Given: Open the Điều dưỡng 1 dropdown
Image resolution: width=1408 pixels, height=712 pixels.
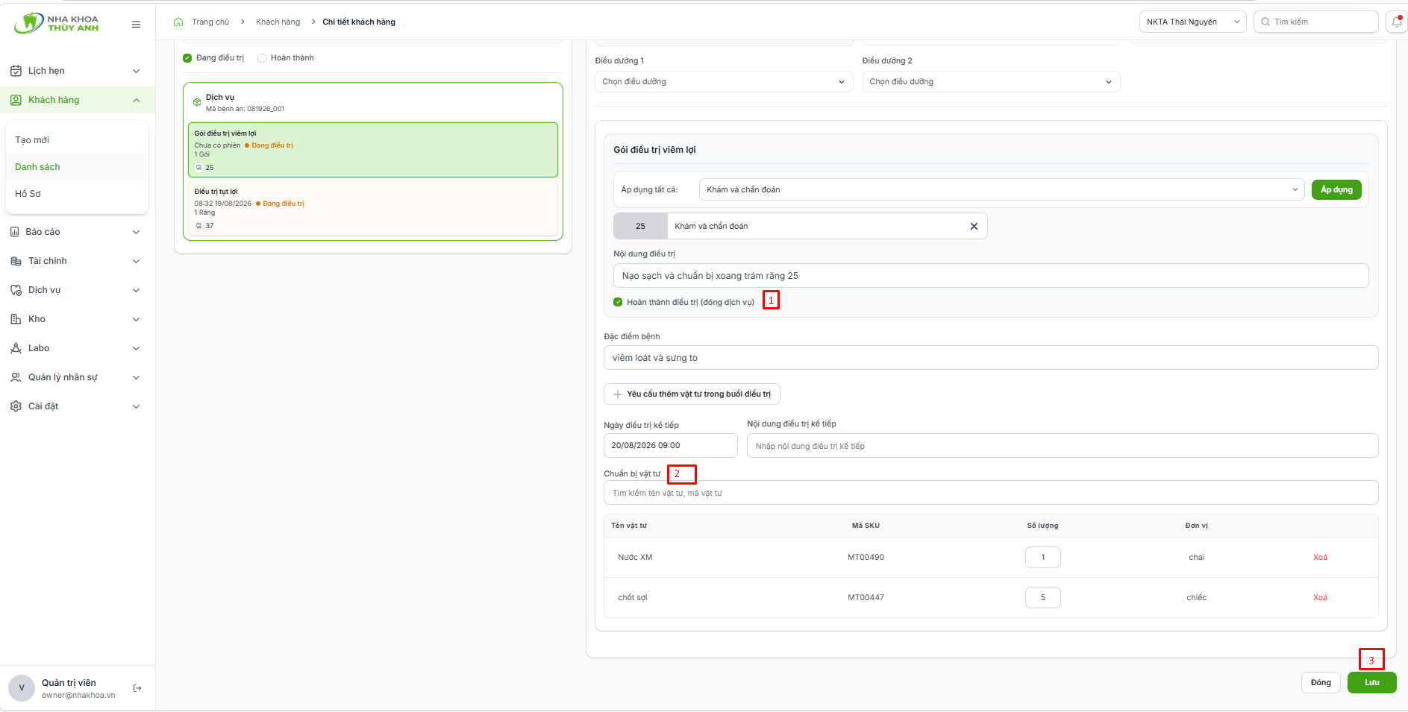Looking at the screenshot, I should tap(724, 81).
